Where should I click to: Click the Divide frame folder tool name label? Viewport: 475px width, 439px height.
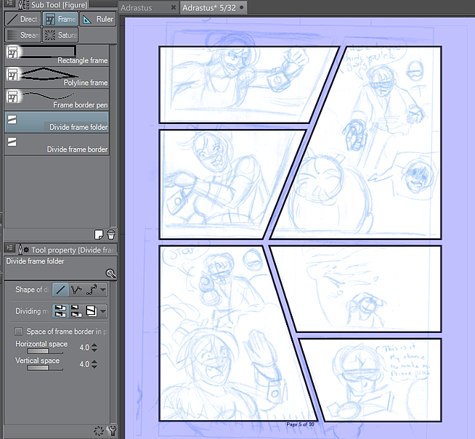35,261
